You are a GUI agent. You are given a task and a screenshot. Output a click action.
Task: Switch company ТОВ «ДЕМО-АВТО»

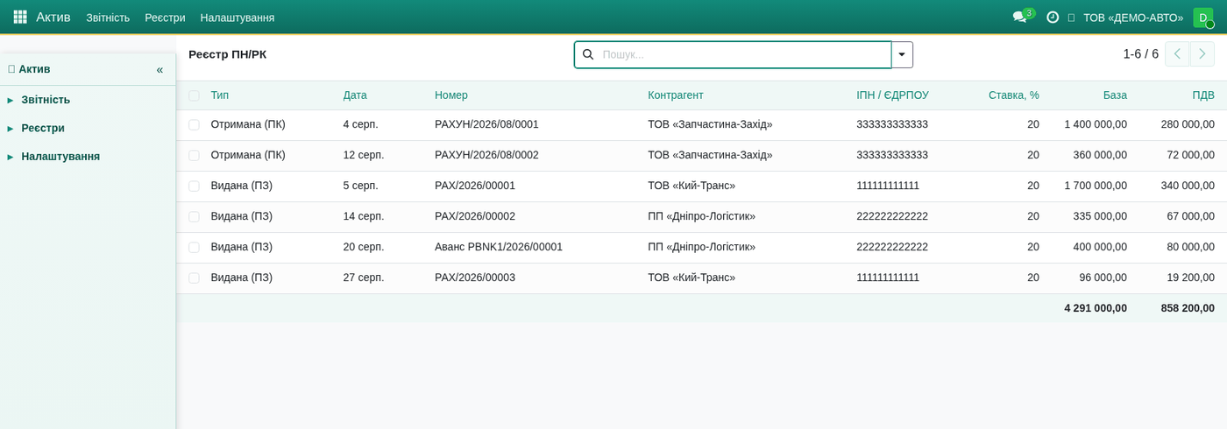[1132, 18]
